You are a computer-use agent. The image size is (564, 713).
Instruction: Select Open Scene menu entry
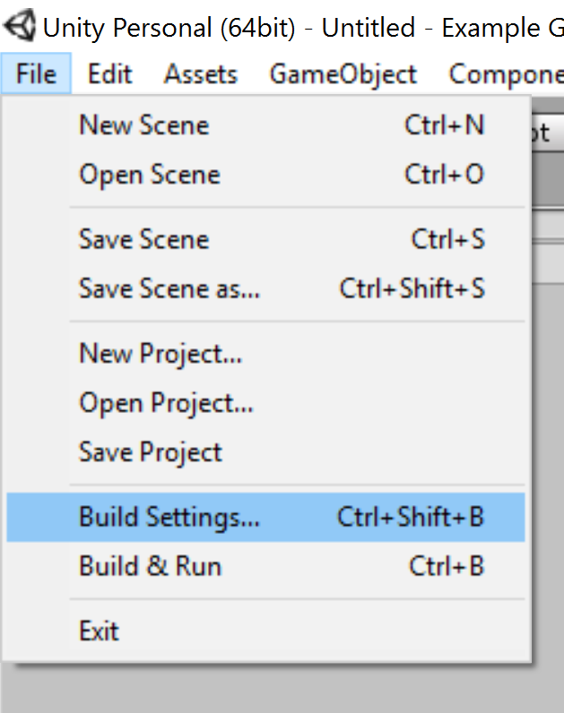149,174
